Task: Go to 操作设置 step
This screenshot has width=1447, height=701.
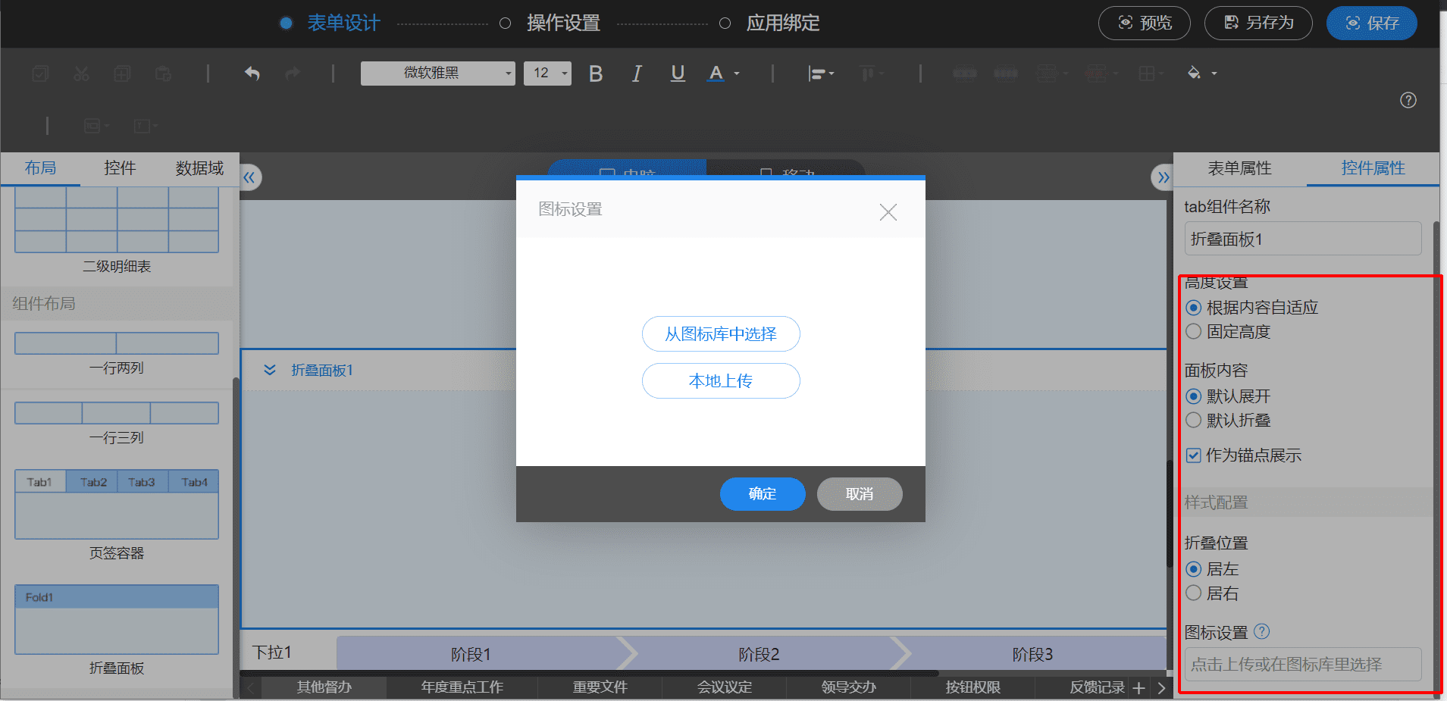Action: tap(563, 23)
